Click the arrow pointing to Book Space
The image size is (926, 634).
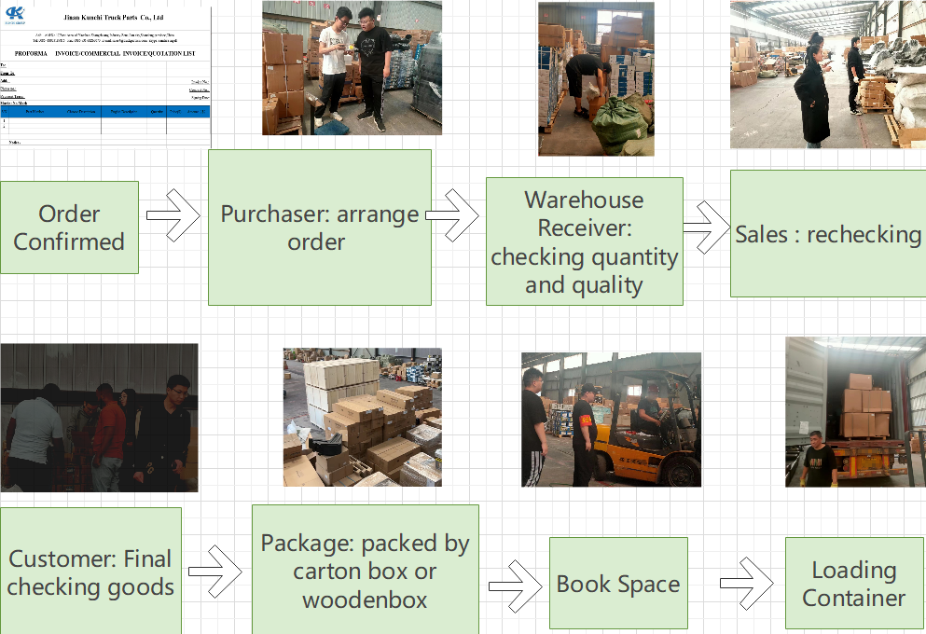(516, 585)
